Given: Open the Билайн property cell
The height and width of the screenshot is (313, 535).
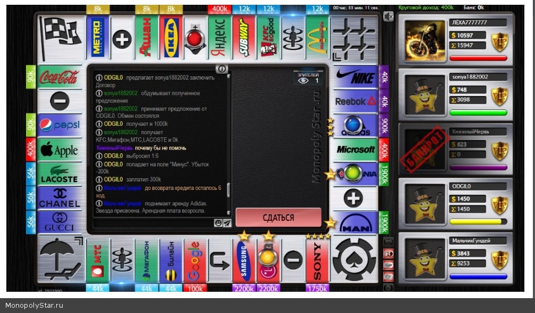Looking at the screenshot, I should tap(171, 261).
